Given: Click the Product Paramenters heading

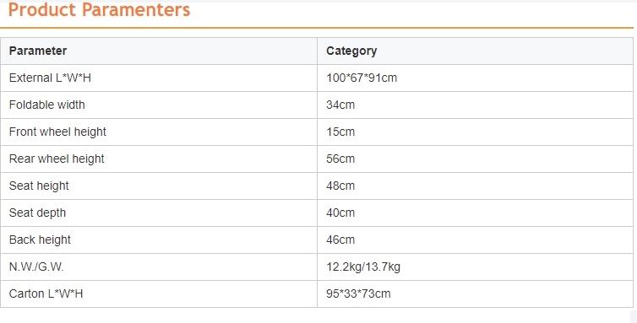Looking at the screenshot, I should point(99,10).
